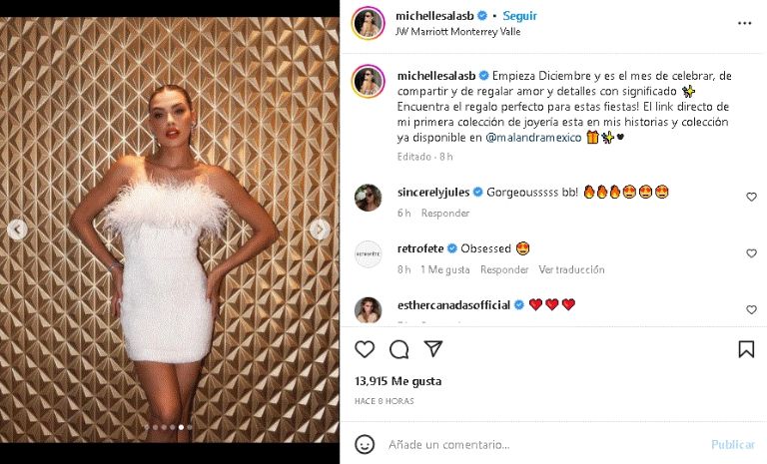
Task: Open the emoji picker smiley icon
Action: [x=366, y=444]
